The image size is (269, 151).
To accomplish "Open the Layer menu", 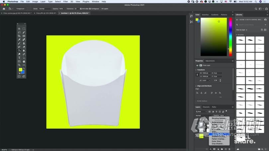I will (43, 2).
